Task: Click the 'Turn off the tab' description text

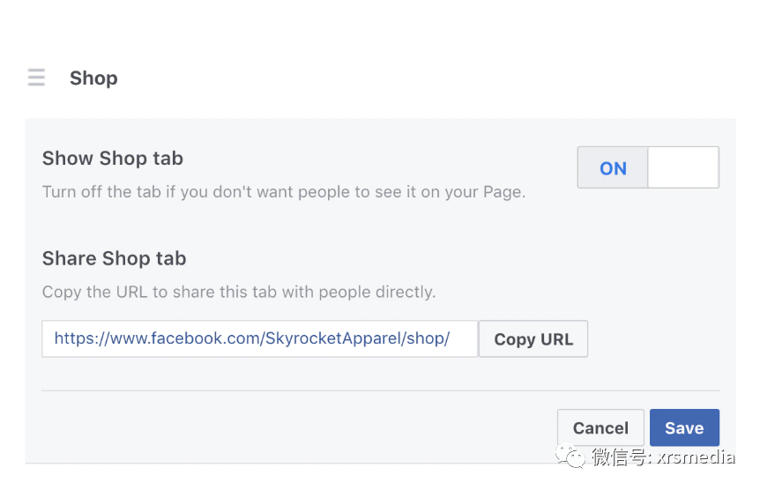Action: click(284, 191)
